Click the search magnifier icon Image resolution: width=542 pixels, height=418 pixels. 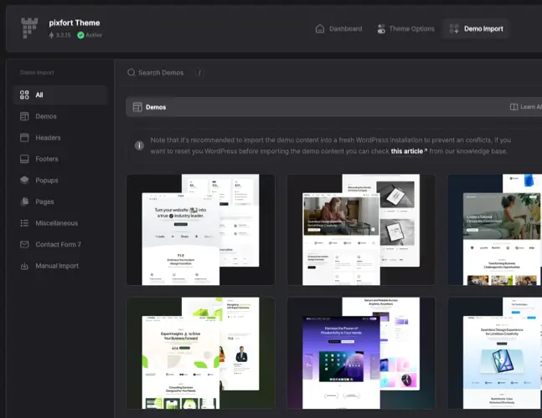[132, 73]
